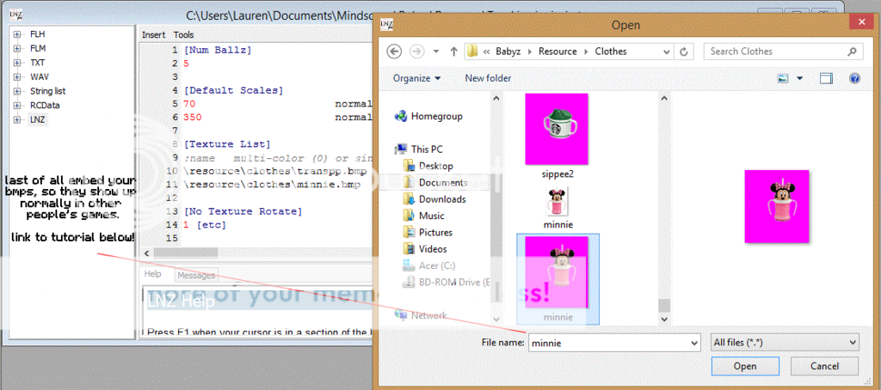
Task: Open the view options dropdown arrow
Action: tap(799, 78)
